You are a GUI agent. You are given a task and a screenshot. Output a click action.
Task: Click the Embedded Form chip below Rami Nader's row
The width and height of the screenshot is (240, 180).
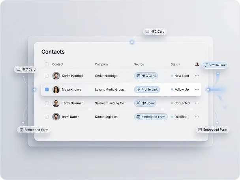click(34, 130)
